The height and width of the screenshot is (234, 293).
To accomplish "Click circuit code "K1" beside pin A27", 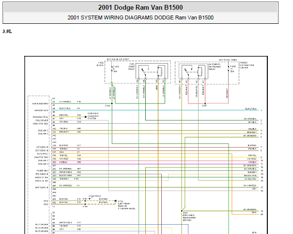I will pos(78,185).
